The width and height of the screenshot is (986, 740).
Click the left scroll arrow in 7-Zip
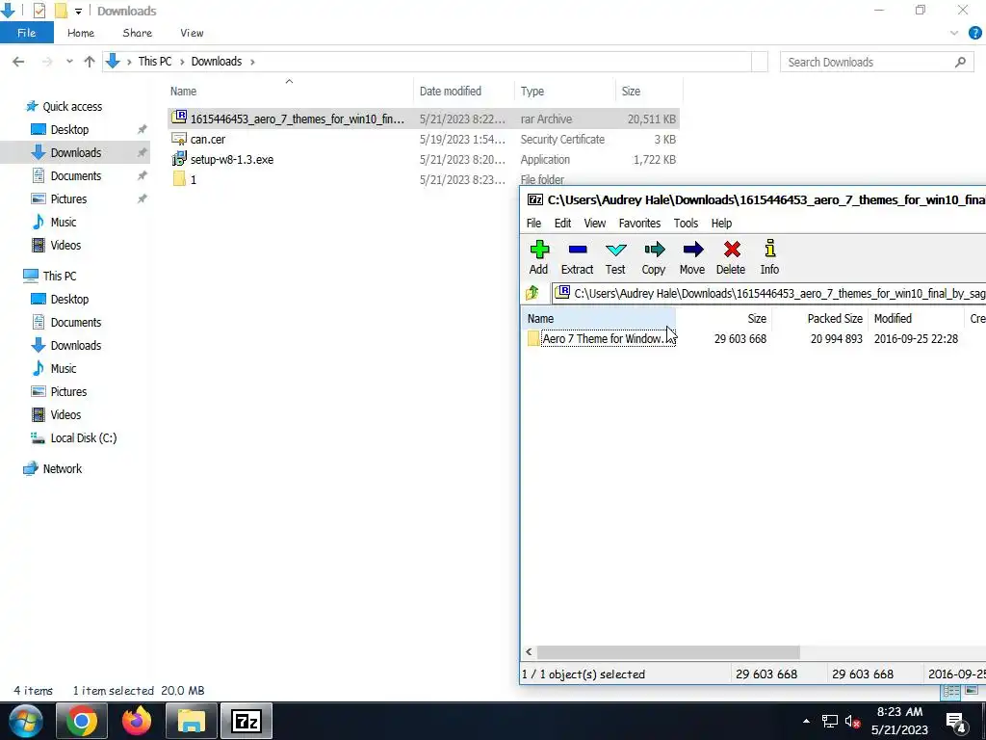[x=529, y=652]
